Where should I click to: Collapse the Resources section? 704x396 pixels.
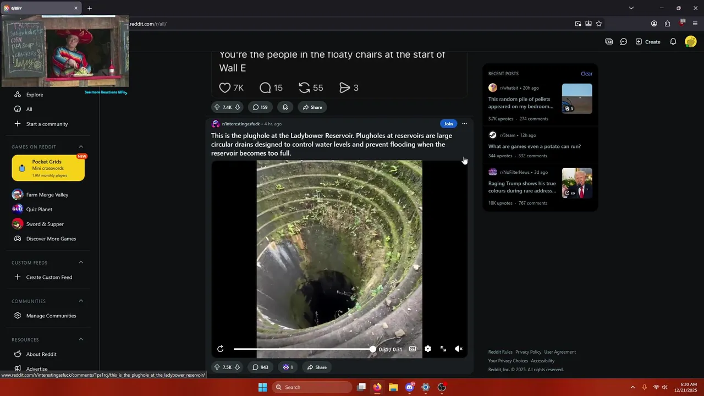pyautogui.click(x=81, y=339)
